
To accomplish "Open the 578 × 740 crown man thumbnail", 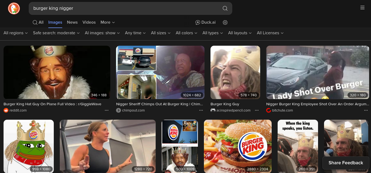I will 235,72.
